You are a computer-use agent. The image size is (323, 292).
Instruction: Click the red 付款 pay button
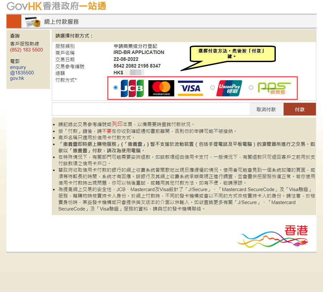(x=299, y=109)
